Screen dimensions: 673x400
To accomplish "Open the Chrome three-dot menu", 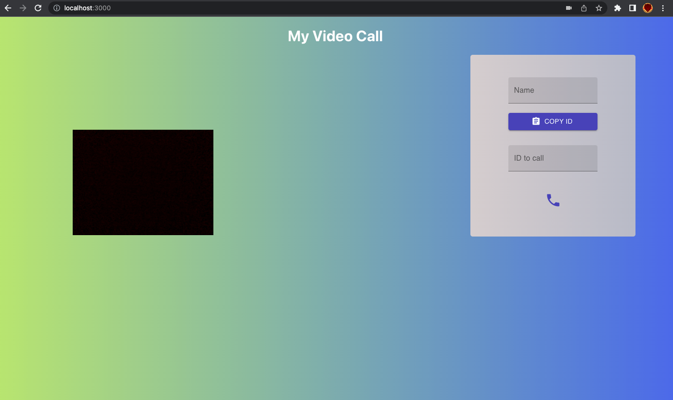I will 663,8.
